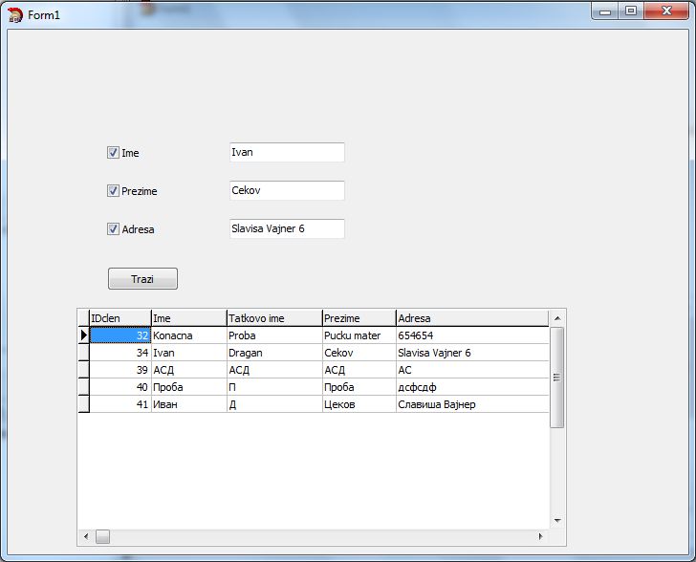The image size is (696, 562).
Task: Click the grid's vertical scrollbar up arrow
Action: [x=557, y=318]
